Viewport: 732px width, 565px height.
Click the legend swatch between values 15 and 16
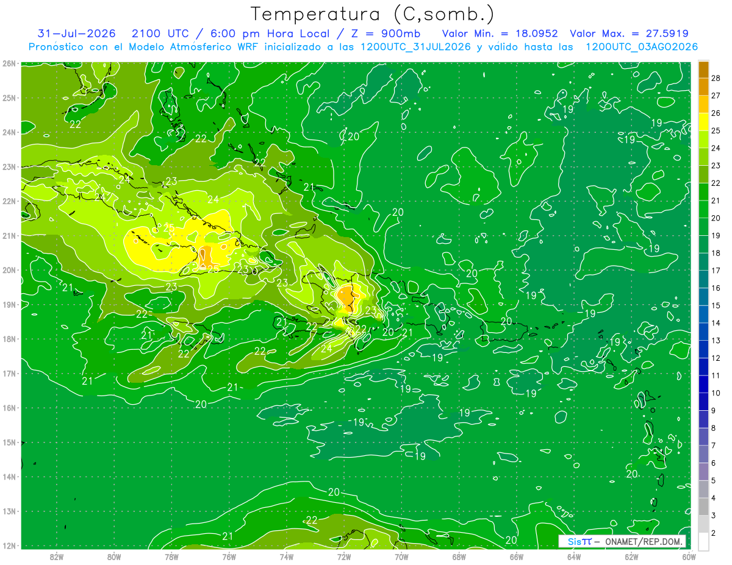pos(703,297)
